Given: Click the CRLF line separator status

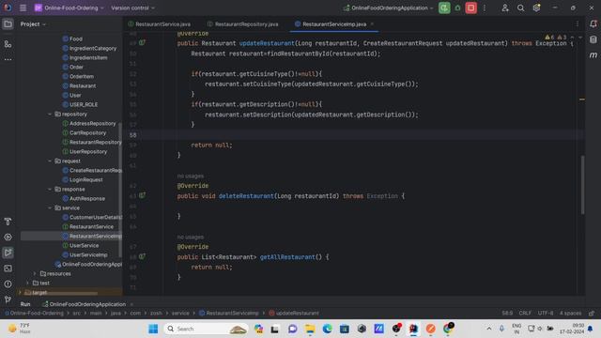Looking at the screenshot, I should point(525,313).
